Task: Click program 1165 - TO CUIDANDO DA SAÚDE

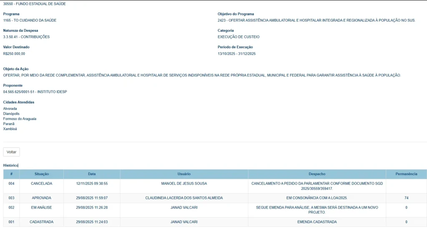Action: (30, 20)
